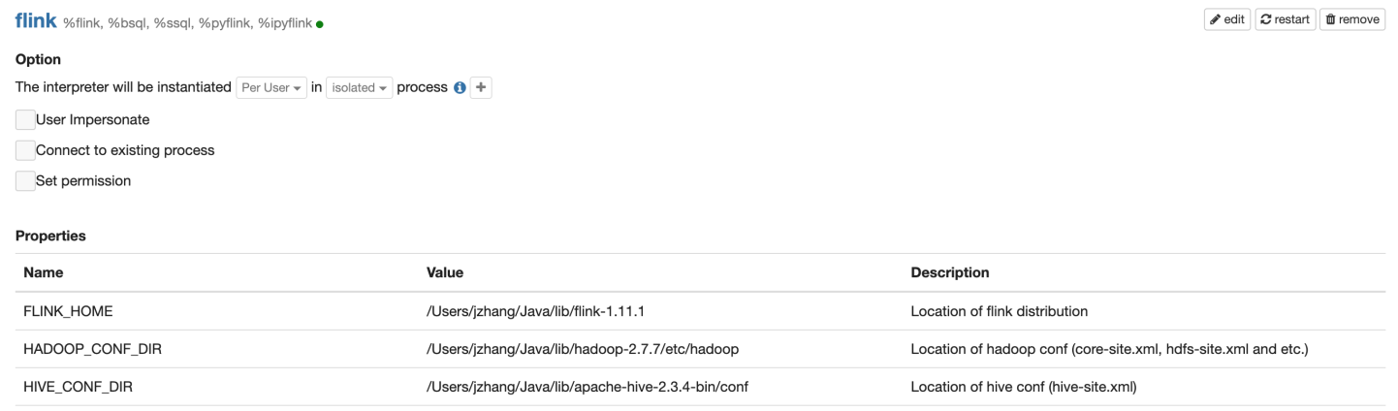Image resolution: width=1398 pixels, height=411 pixels.
Task: Toggle the Set permission checkbox
Action: pos(25,180)
